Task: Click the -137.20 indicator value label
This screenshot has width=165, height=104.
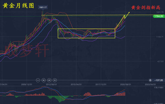Action: (x=159, y=80)
